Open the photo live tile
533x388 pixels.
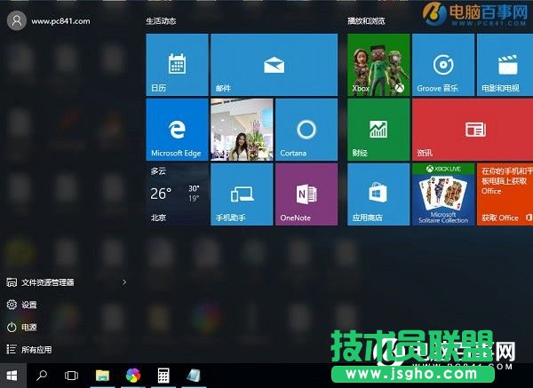coord(242,130)
